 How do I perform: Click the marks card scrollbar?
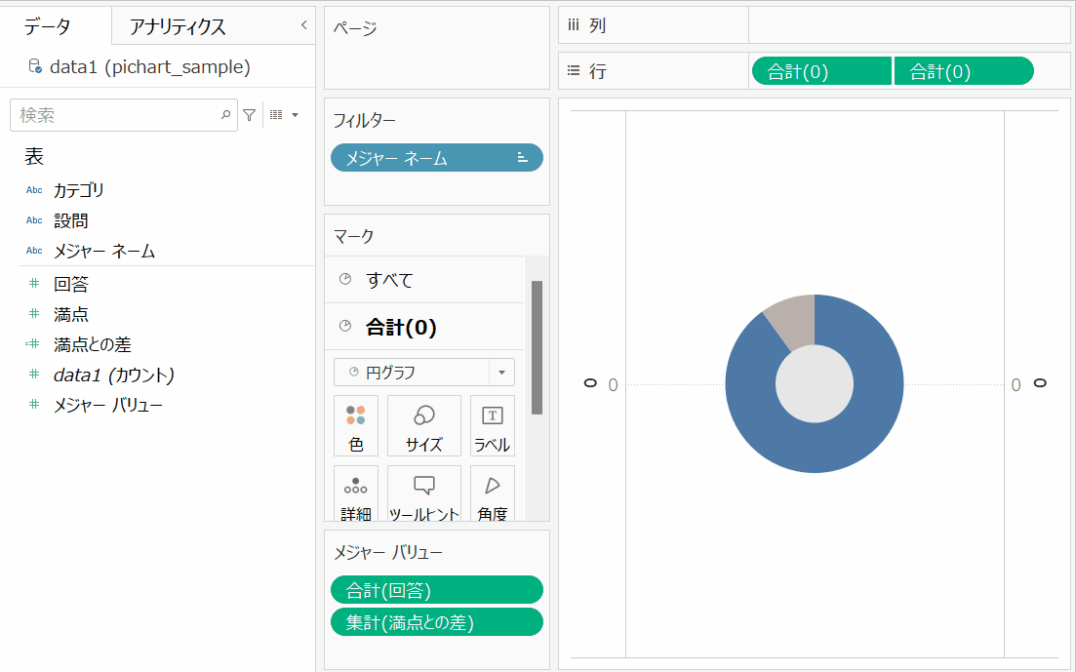pos(537,347)
